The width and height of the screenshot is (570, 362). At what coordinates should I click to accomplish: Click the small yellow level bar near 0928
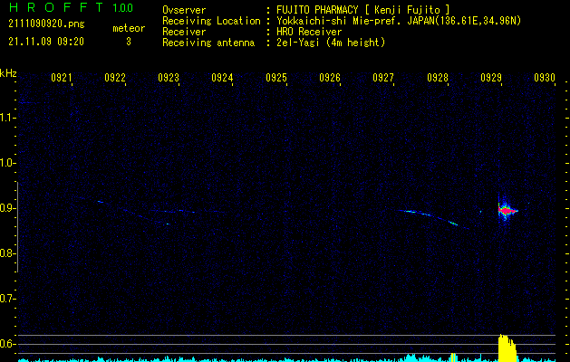click(x=453, y=357)
